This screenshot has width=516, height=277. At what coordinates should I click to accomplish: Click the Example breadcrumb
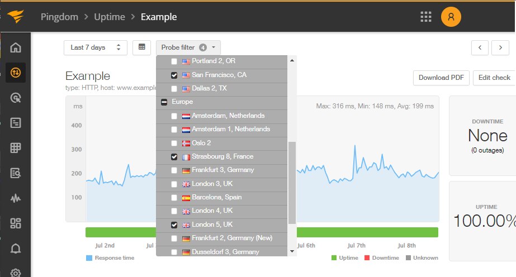(159, 17)
